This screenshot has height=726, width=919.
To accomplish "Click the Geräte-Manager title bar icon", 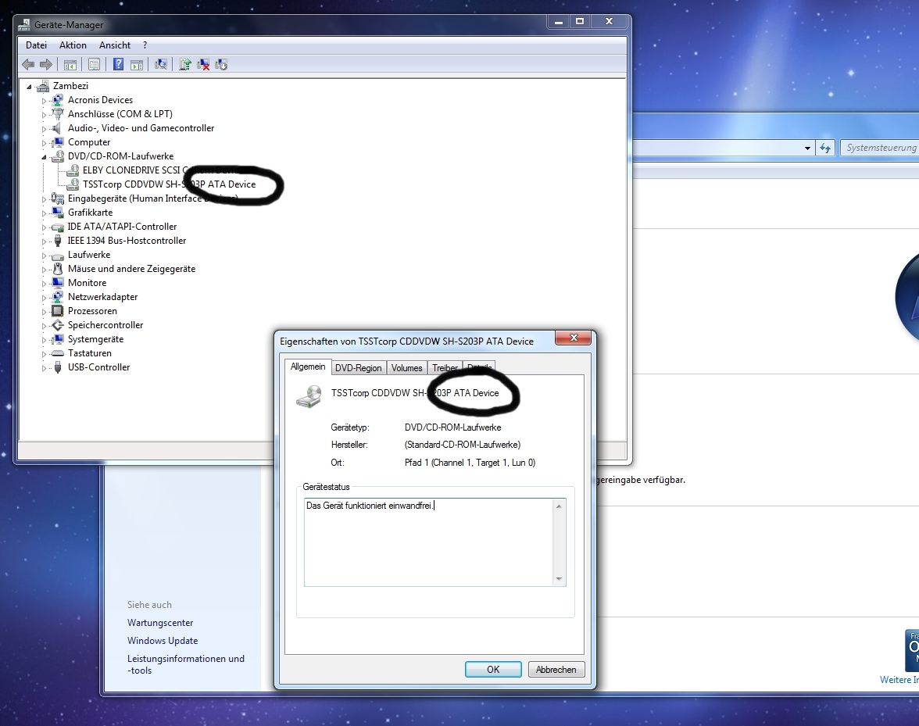I will [24, 24].
